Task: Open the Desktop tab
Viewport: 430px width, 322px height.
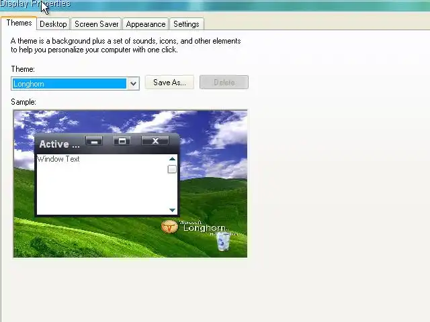Action: [x=53, y=24]
